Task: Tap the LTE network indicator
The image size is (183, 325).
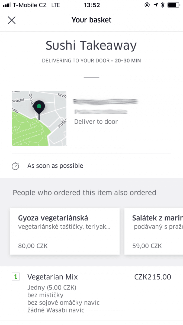Action: click(x=55, y=5)
